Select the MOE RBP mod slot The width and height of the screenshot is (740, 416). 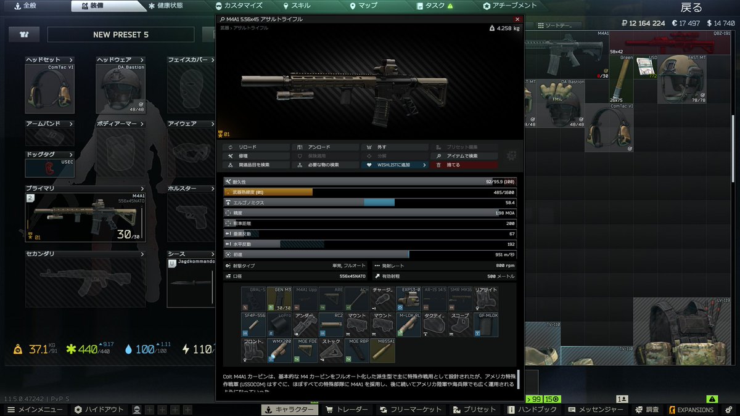[x=357, y=350]
